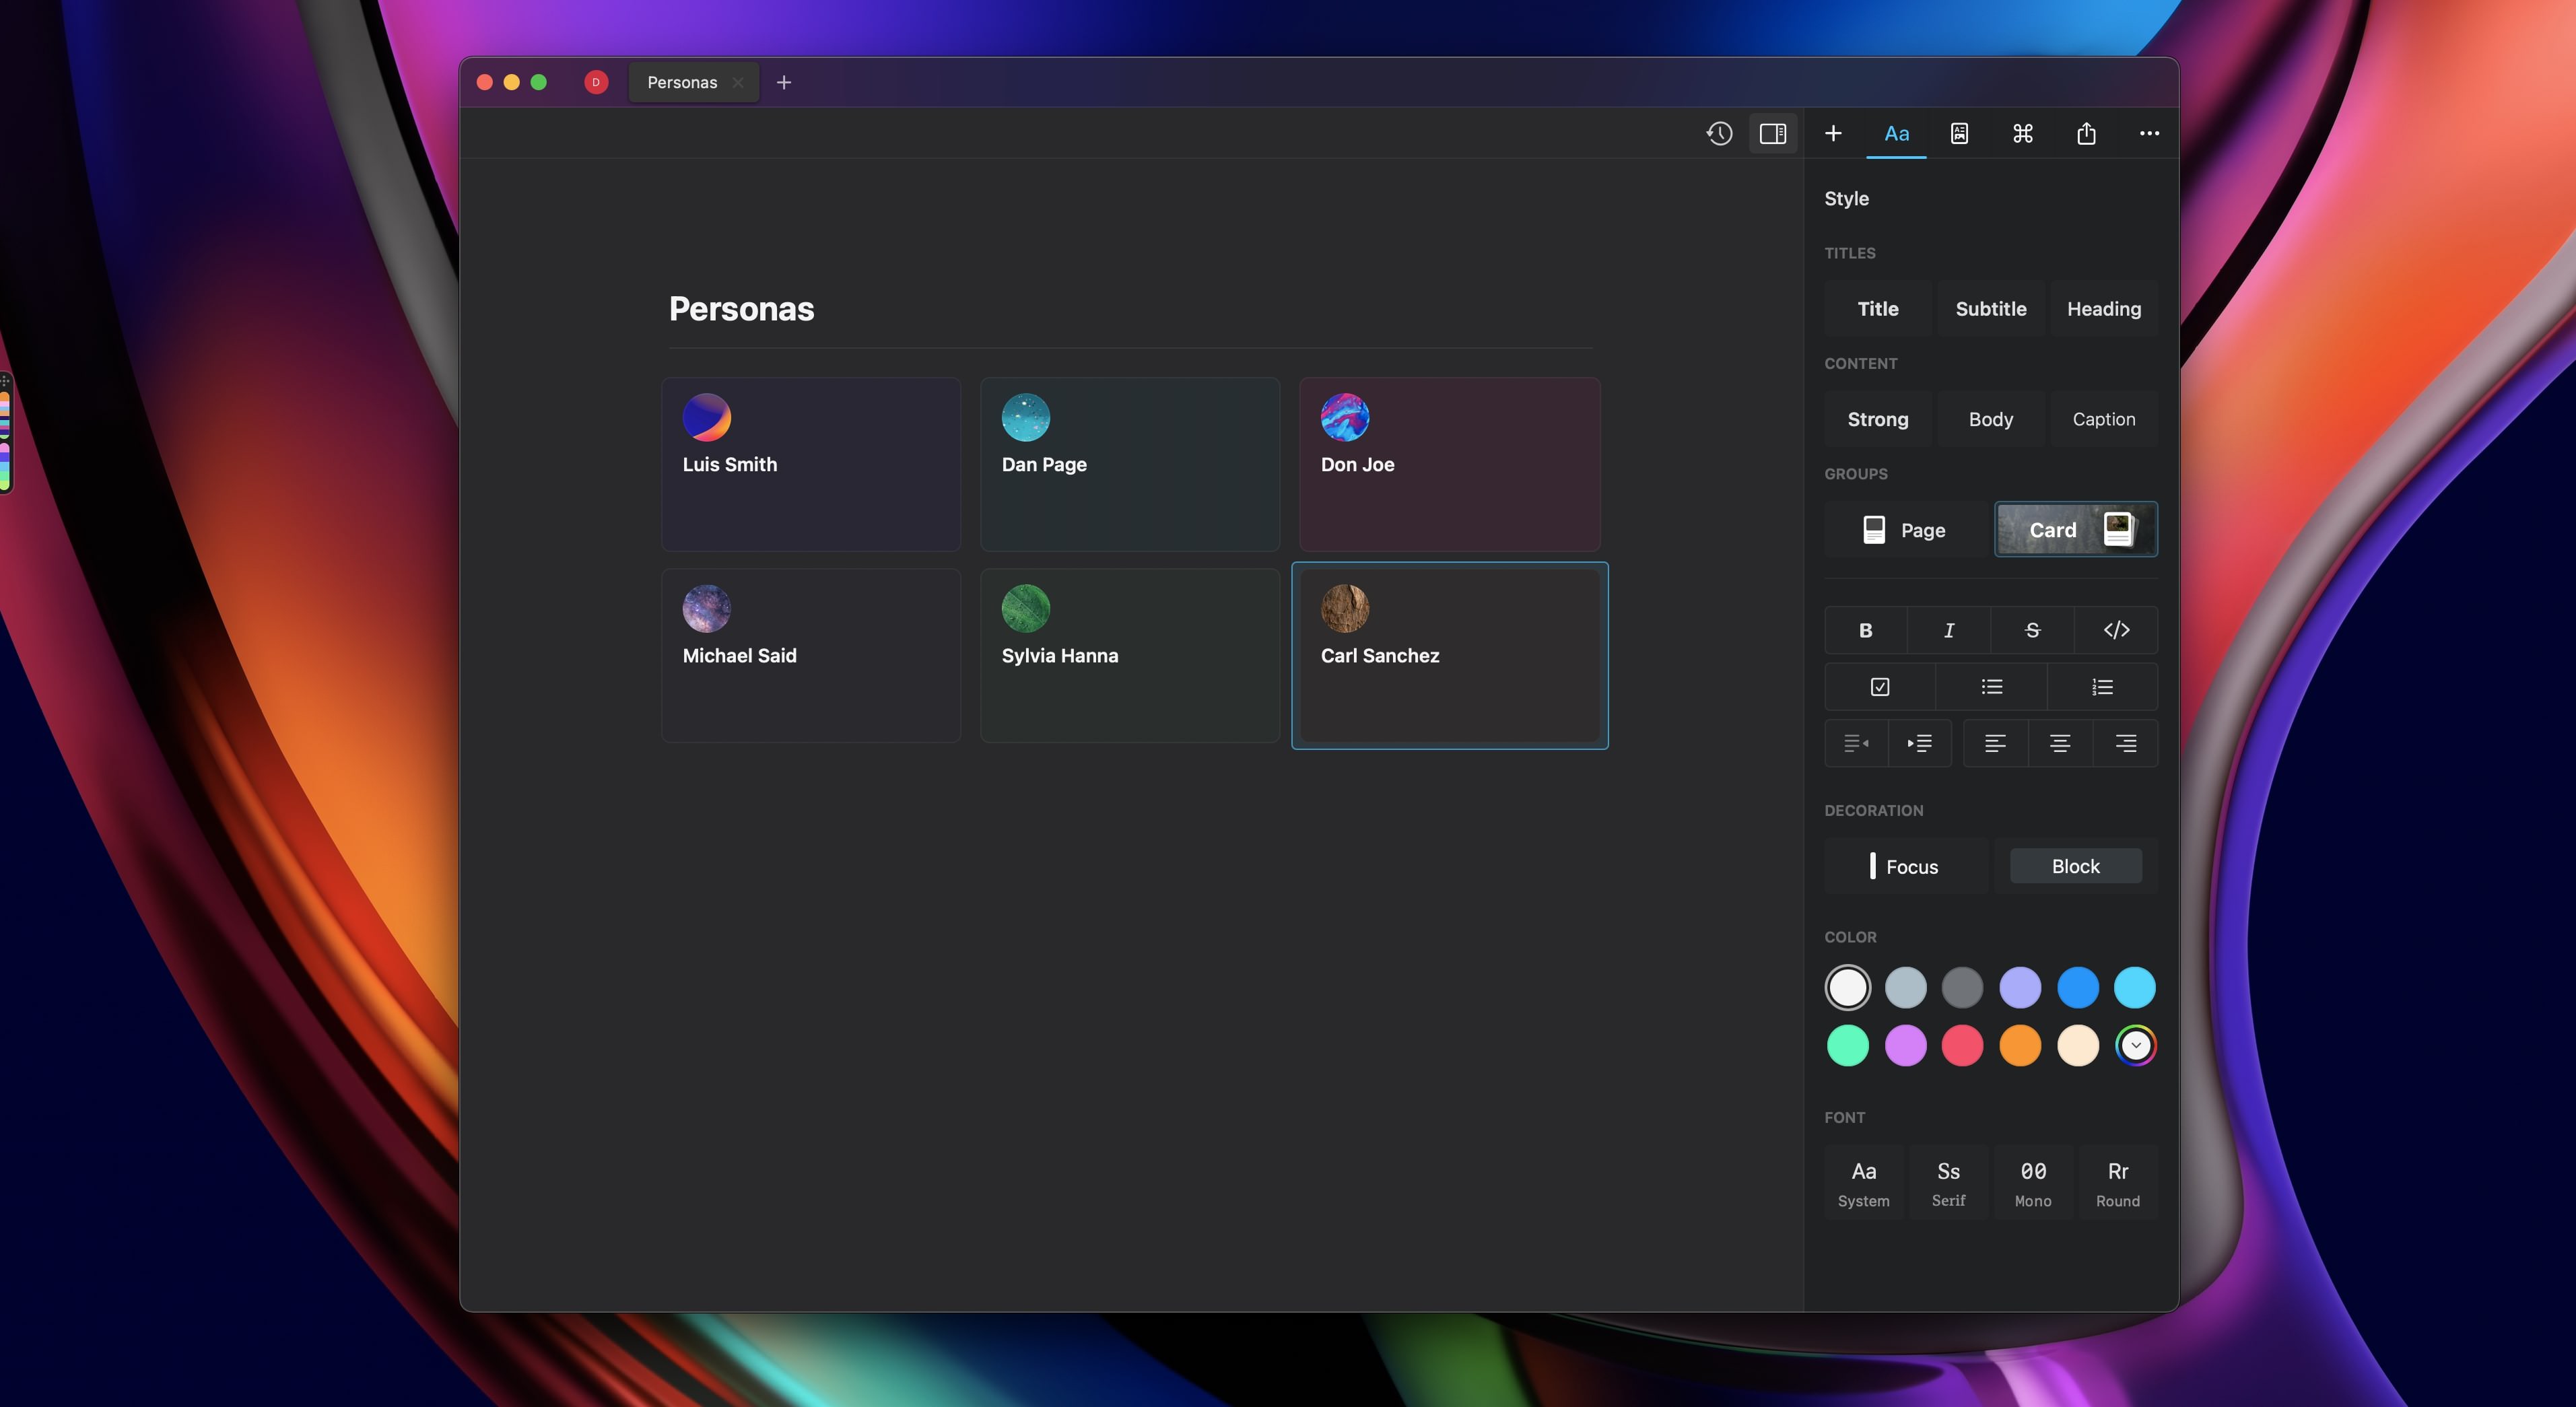Image resolution: width=2576 pixels, height=1407 pixels.
Task: Switch to the Aa Style tab
Action: coord(1896,133)
